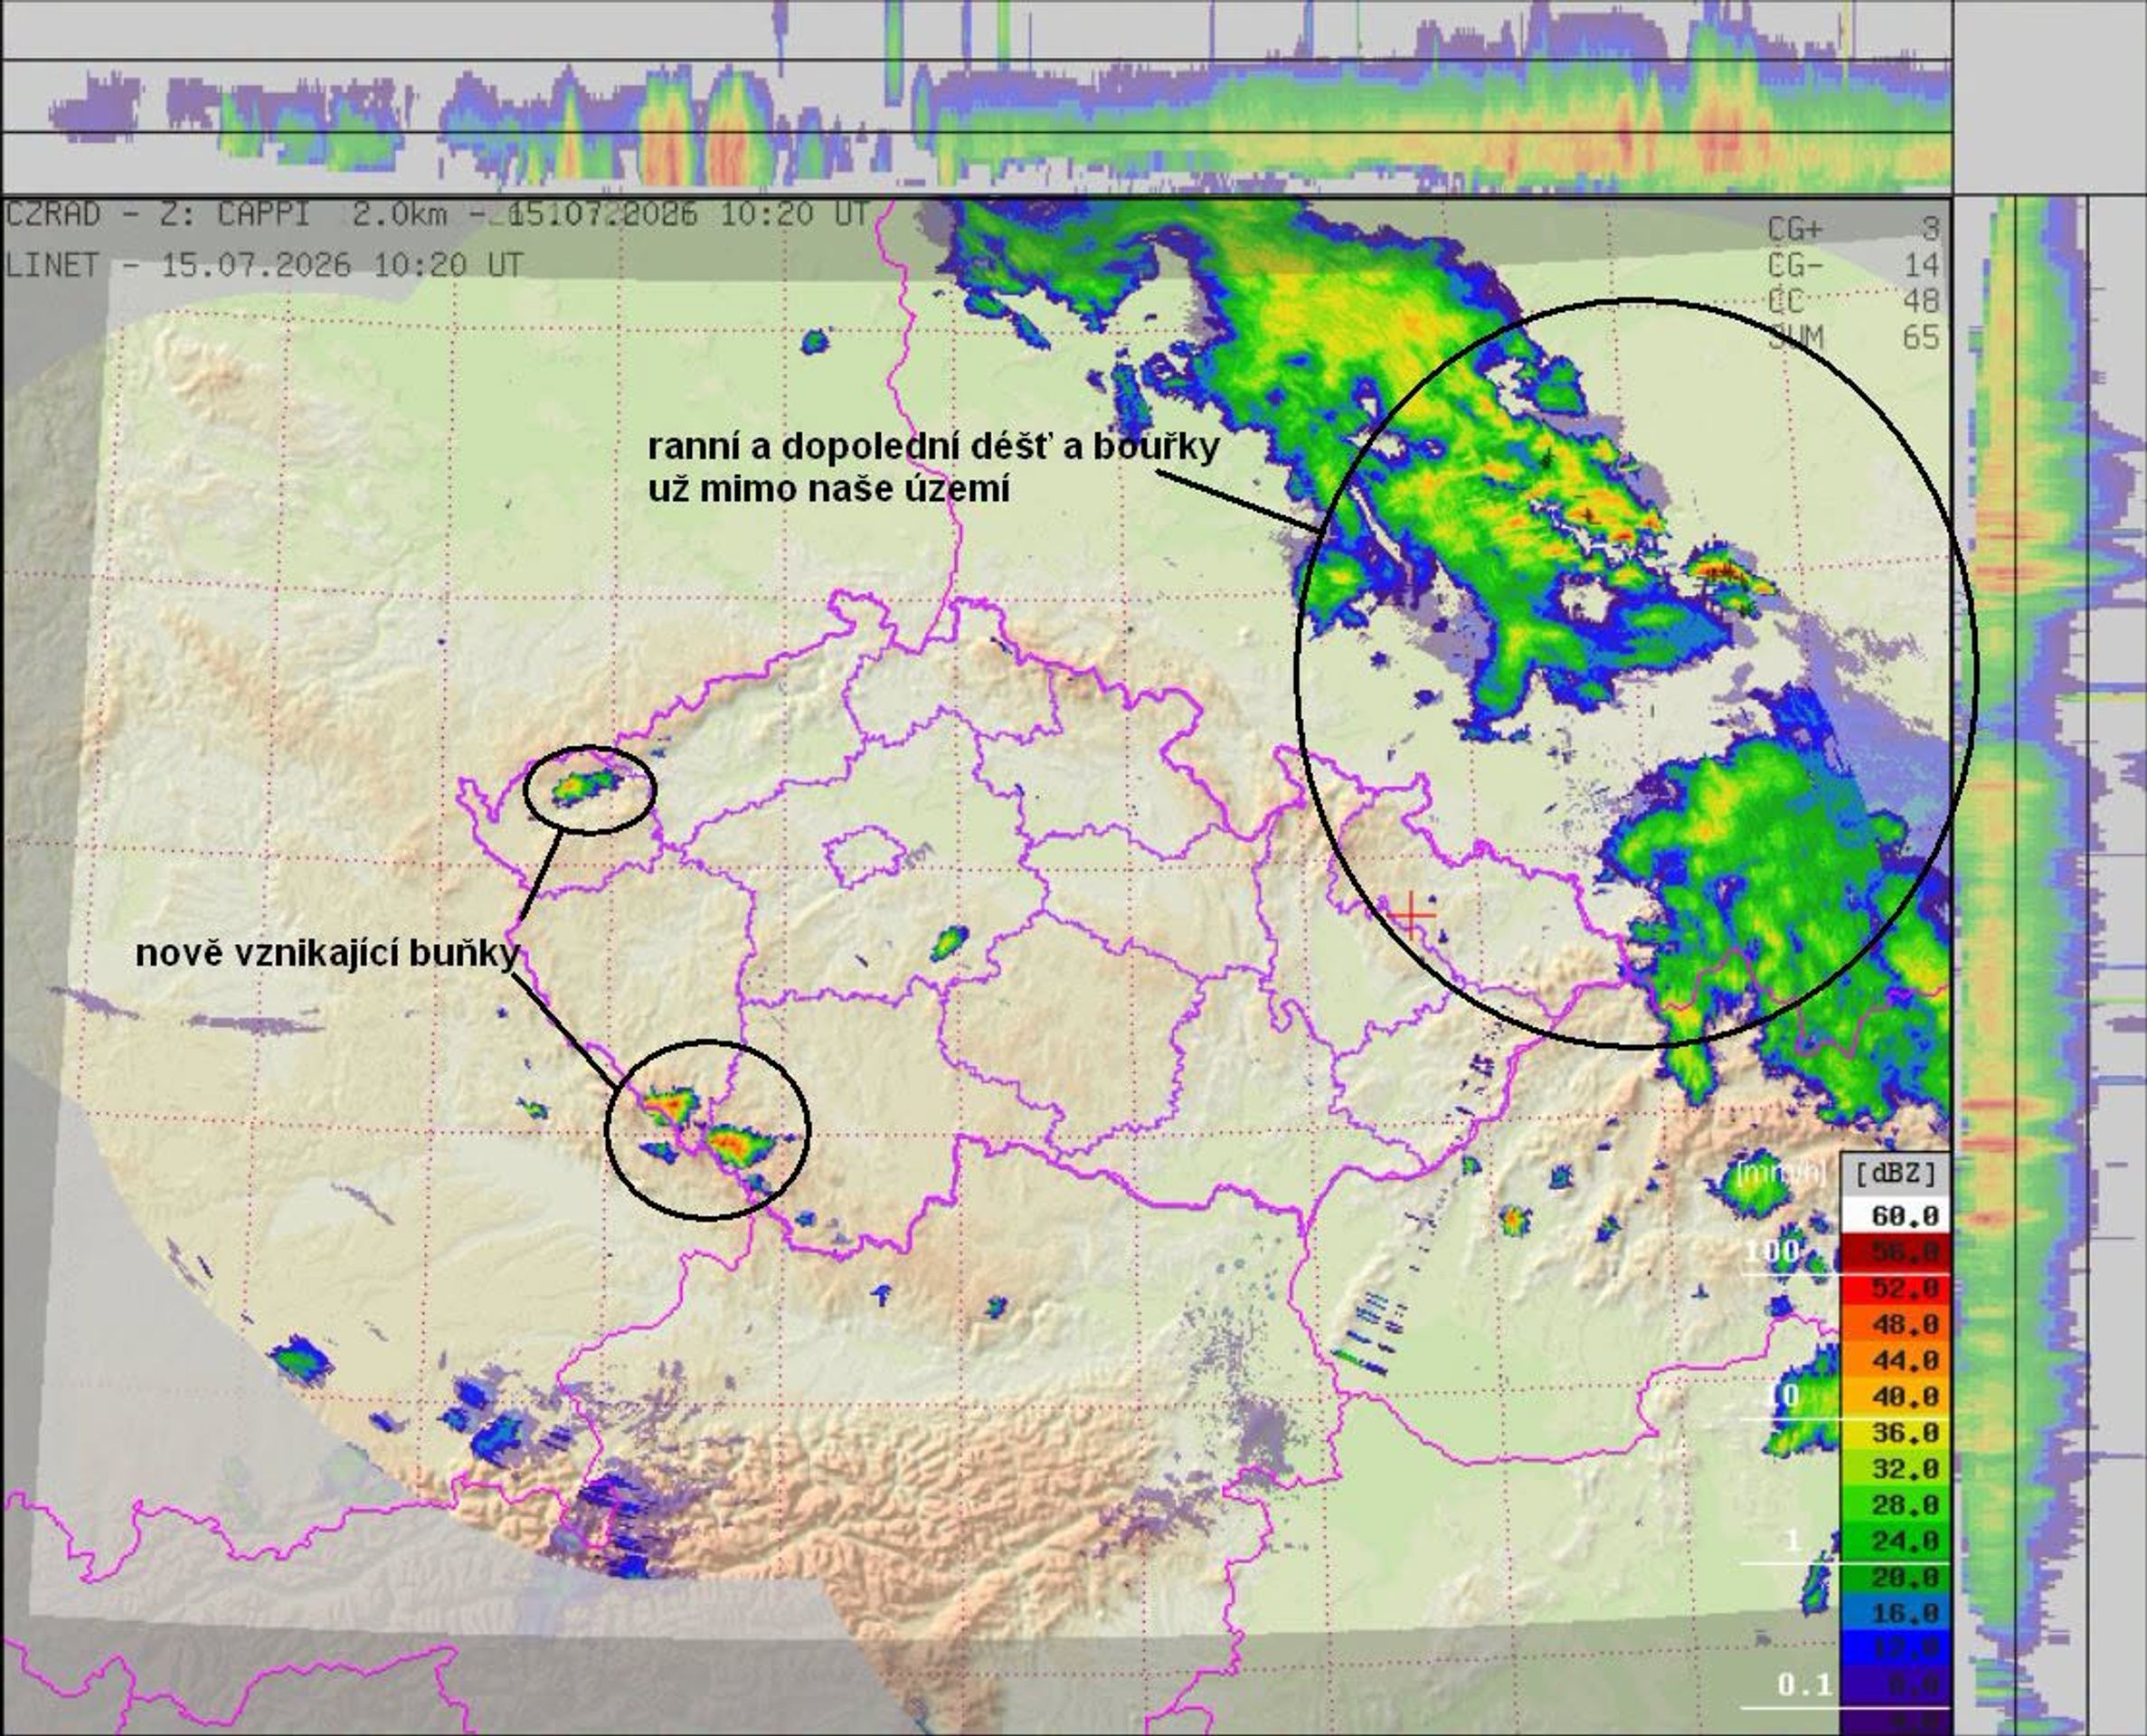This screenshot has width=2147, height=1736.
Task: Select the 60.0 dBZ white legend swatch
Action: point(1895,1216)
